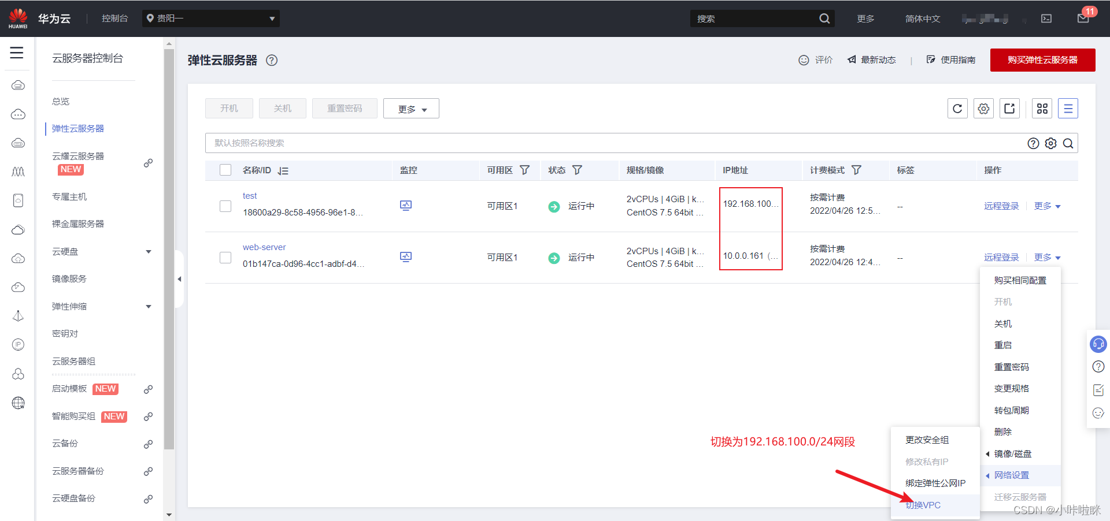Image resolution: width=1110 pixels, height=521 pixels.
Task: Toggle the select-all header checkbox
Action: click(x=225, y=170)
